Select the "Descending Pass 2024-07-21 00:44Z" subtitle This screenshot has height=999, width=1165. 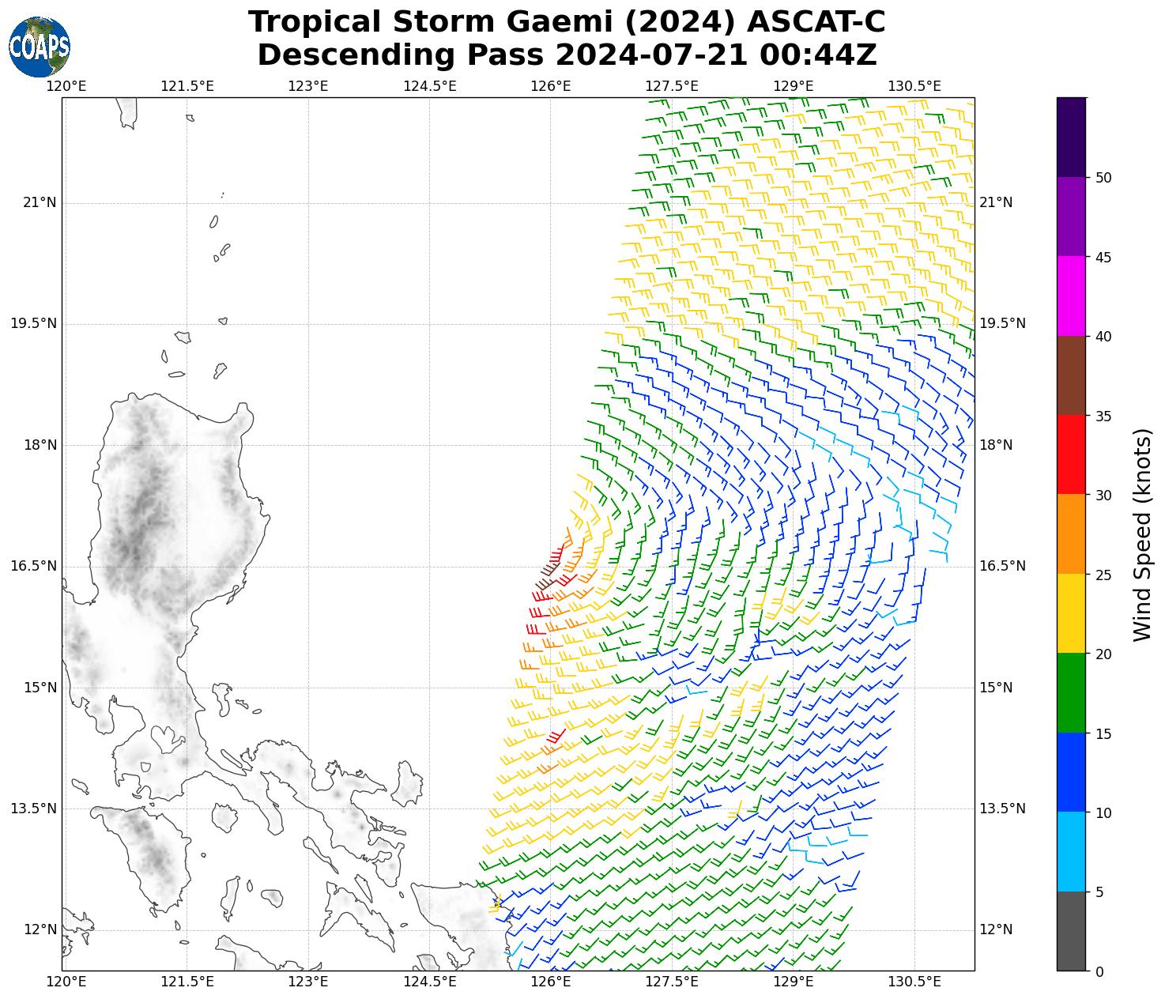(566, 55)
